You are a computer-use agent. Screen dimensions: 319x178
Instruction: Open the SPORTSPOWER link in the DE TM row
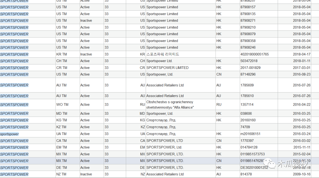pos(14,168)
